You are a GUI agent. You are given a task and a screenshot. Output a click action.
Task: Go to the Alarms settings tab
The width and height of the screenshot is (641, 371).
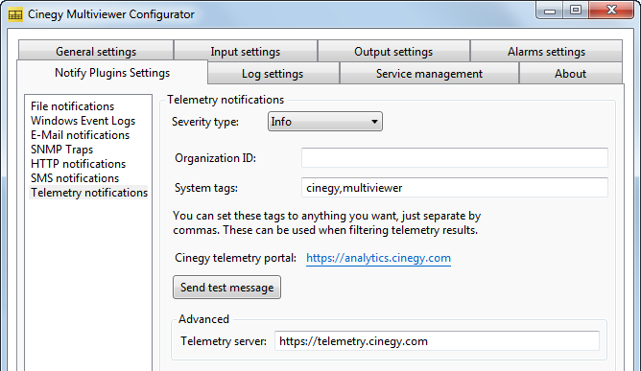(546, 51)
